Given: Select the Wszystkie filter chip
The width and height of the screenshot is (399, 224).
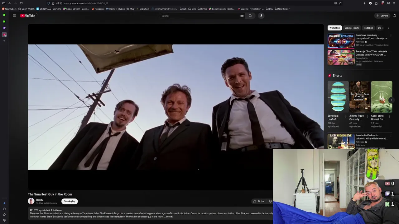Looking at the screenshot, I should [x=334, y=28].
